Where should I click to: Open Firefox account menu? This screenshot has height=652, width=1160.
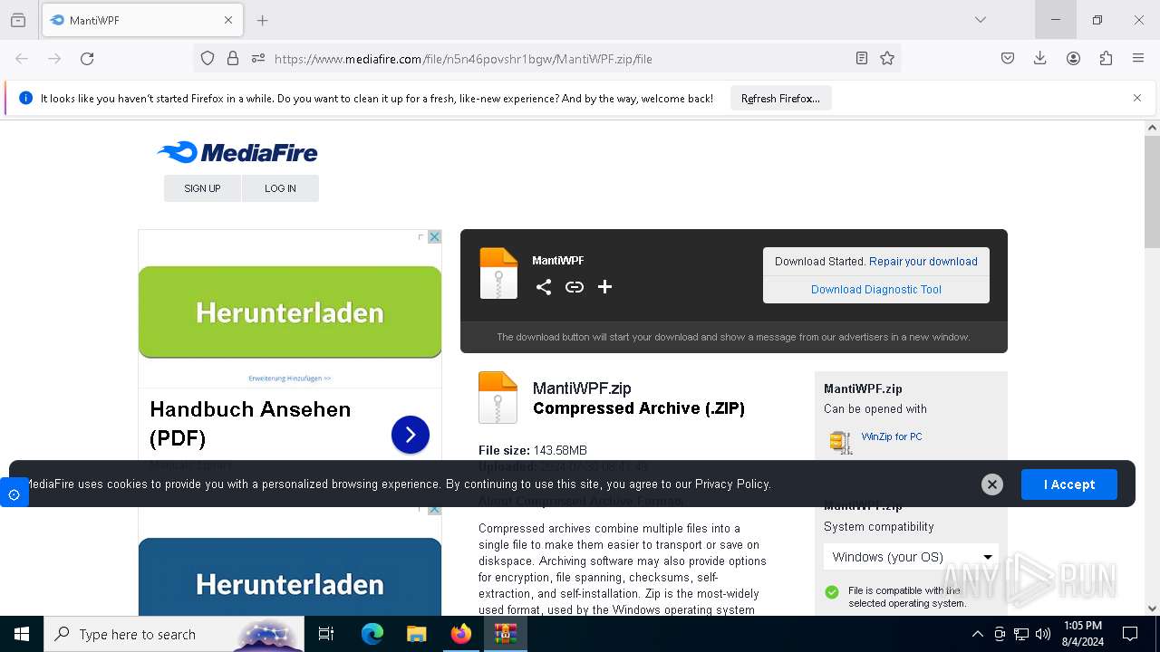click(1073, 58)
